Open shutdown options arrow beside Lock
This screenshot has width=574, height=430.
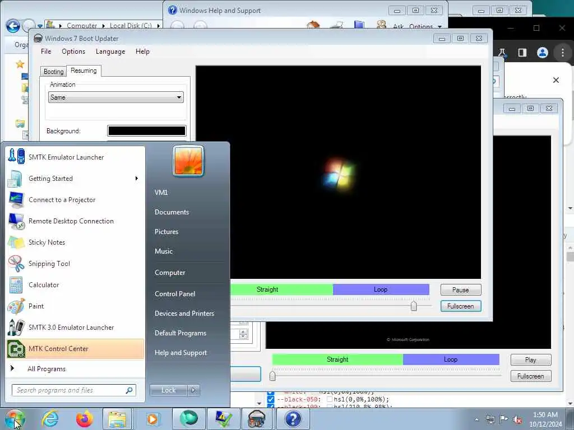pos(193,390)
